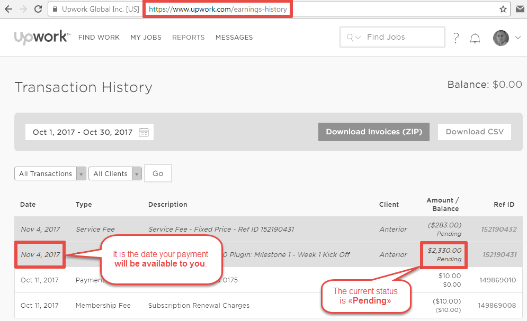The height and width of the screenshot is (321, 527).
Task: Click the browser forward arrow
Action: [x=23, y=9]
